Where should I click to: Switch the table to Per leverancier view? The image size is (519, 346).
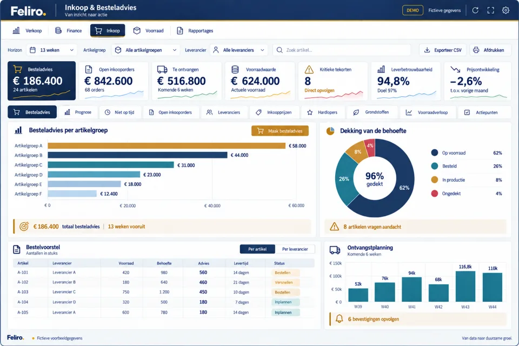pos(295,249)
